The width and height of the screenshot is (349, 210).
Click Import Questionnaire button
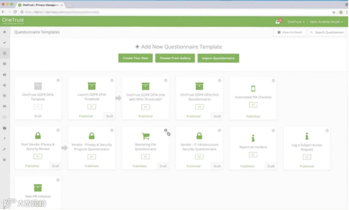click(x=218, y=58)
